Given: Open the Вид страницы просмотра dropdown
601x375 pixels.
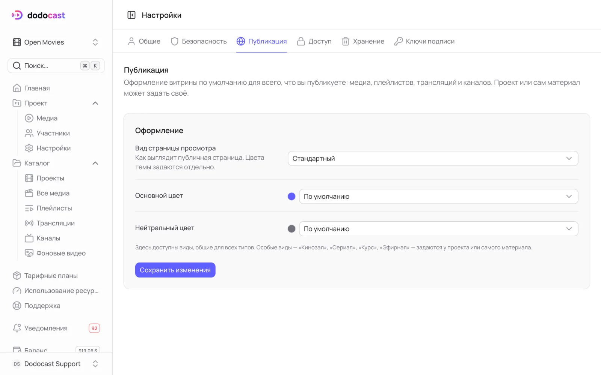Looking at the screenshot, I should (433, 159).
